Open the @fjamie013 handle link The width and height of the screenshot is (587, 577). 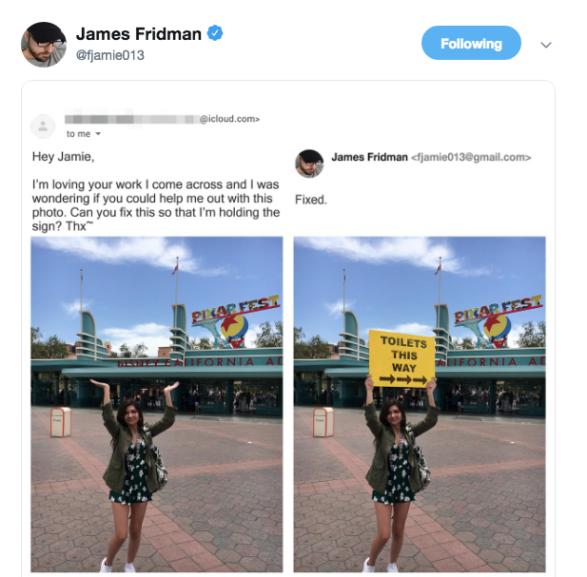(x=110, y=55)
